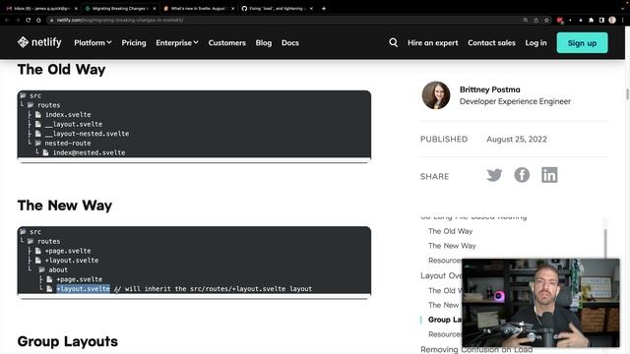Open the Group La... contents entry
Screen dimensions: 630x354
tap(445, 320)
